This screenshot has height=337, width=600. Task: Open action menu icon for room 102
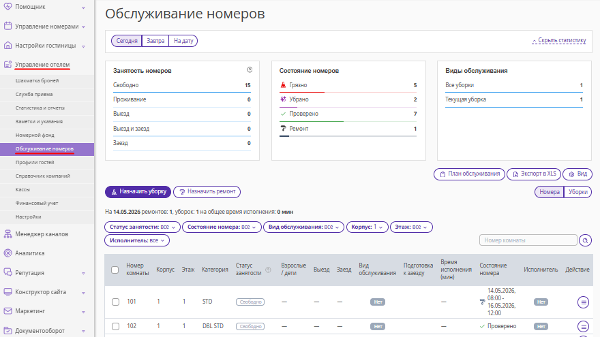click(x=583, y=327)
